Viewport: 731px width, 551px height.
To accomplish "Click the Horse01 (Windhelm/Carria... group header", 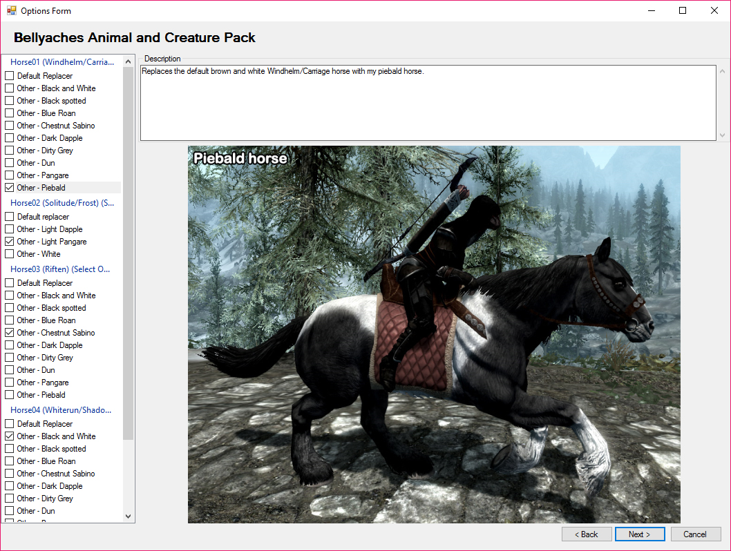I will point(62,62).
